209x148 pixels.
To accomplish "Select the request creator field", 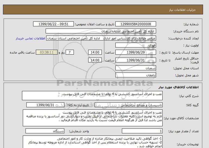I will pyautogui.click(x=101, y=38).
